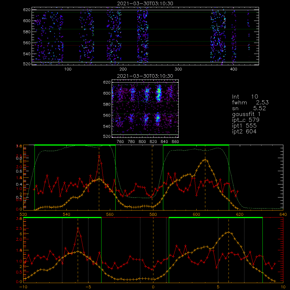Viewport: 290px width, 290px height.
Task: Select the 'ipt1 555' readout text
Action: click(244, 126)
